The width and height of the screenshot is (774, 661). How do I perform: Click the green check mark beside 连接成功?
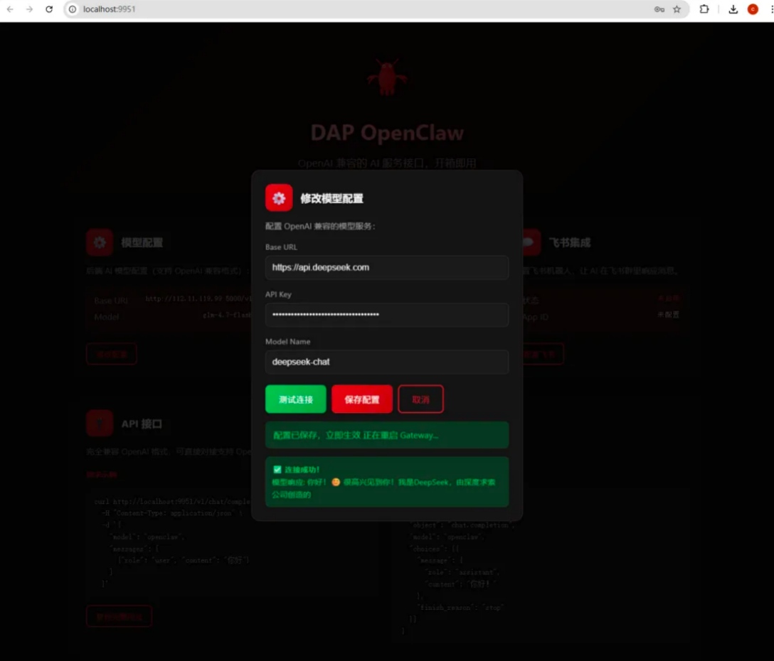(277, 470)
